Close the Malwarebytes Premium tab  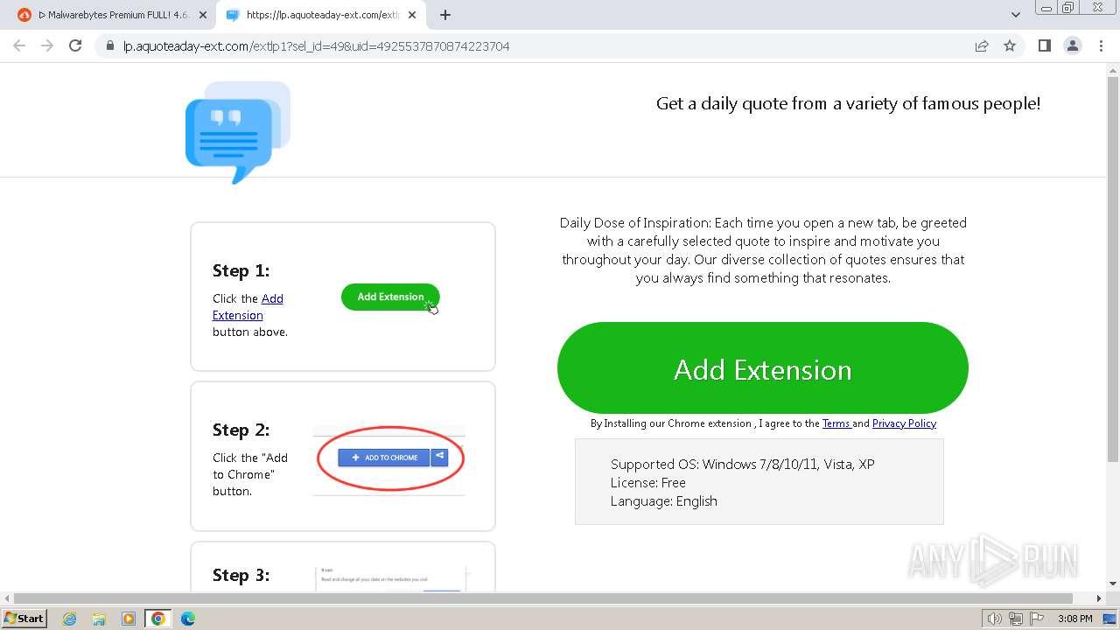pos(204,15)
